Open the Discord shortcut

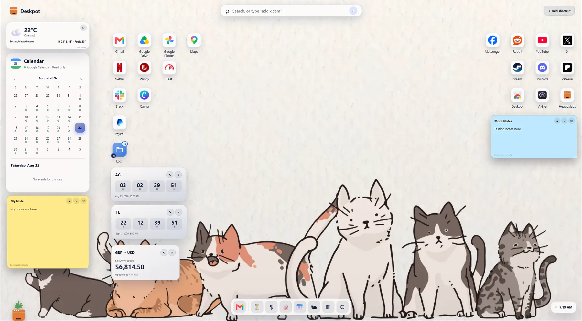[x=542, y=68]
